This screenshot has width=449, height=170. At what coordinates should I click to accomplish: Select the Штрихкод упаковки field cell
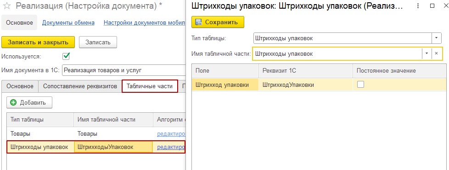[x=225, y=85]
